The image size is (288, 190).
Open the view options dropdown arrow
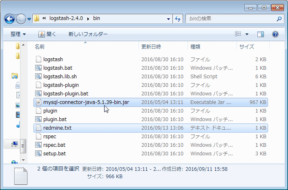tap(247, 34)
